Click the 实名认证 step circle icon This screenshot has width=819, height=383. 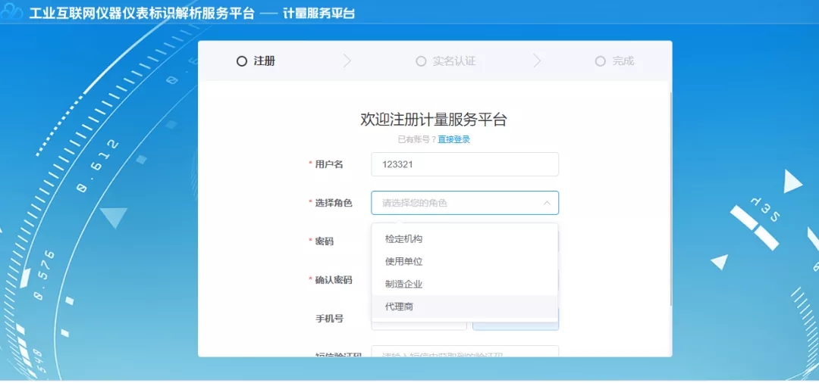(421, 61)
